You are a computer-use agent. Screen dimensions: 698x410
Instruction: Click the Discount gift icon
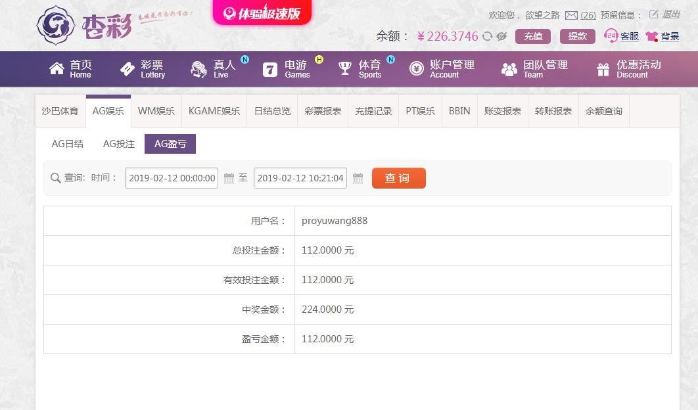point(603,70)
